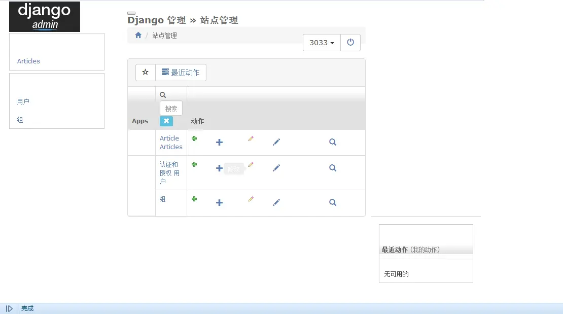Open Article Articles link in apps table
Viewport: 563px width, 314px height.
click(x=171, y=143)
